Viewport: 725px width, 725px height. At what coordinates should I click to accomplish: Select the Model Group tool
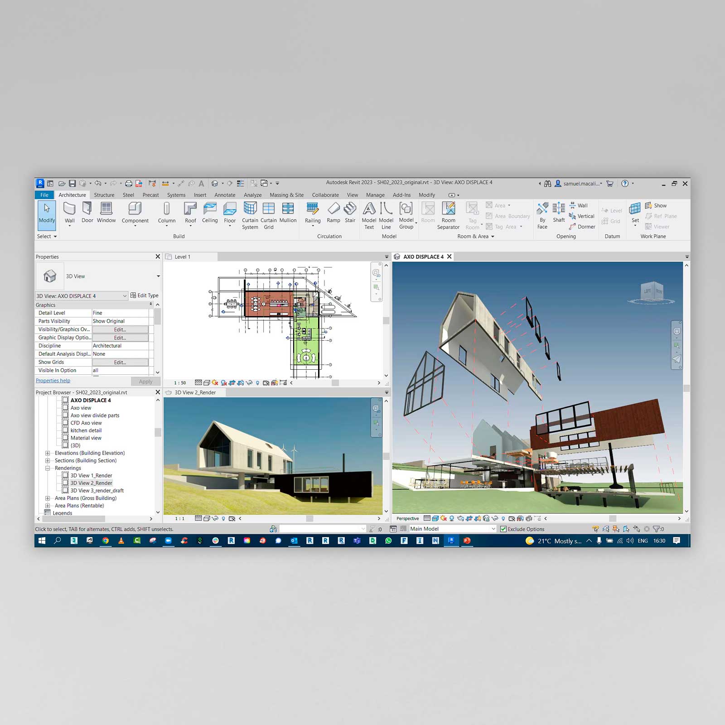[406, 216]
